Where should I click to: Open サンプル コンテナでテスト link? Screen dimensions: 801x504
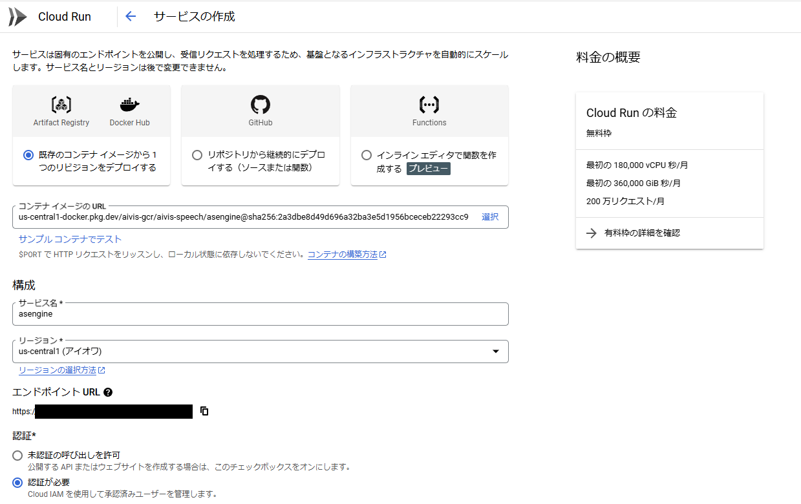tap(70, 239)
